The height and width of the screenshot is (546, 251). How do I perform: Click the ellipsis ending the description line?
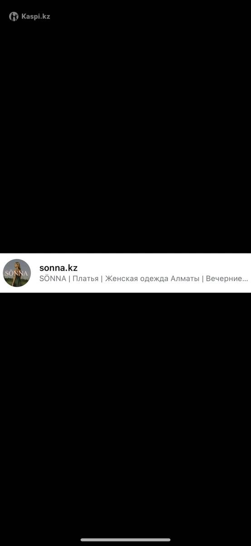pyautogui.click(x=246, y=280)
